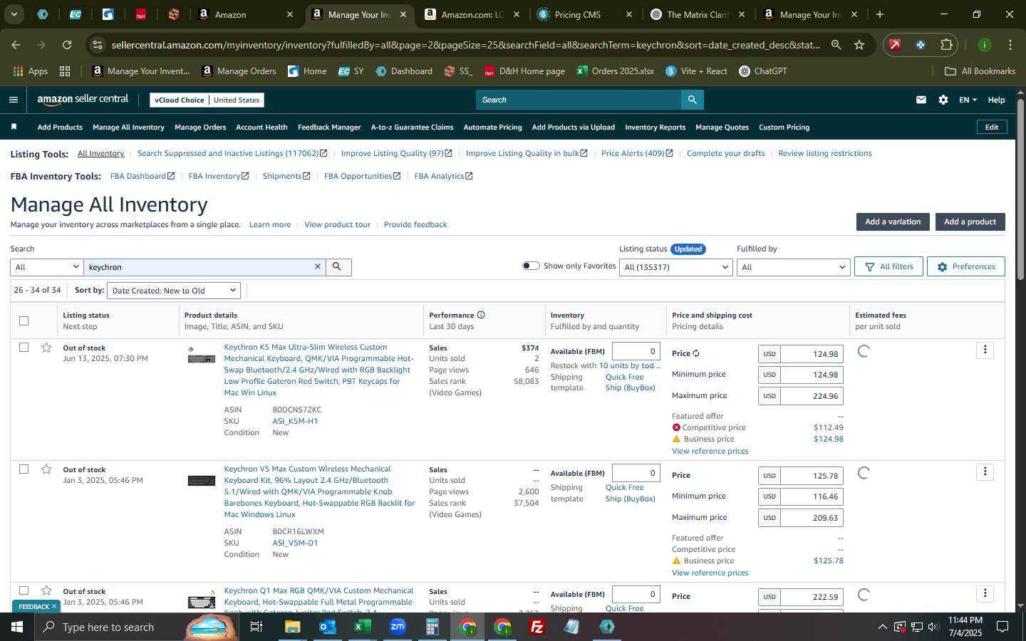Open the Q1 Max row actions menu
Viewport: 1026px width, 641px height.
pyautogui.click(x=985, y=593)
